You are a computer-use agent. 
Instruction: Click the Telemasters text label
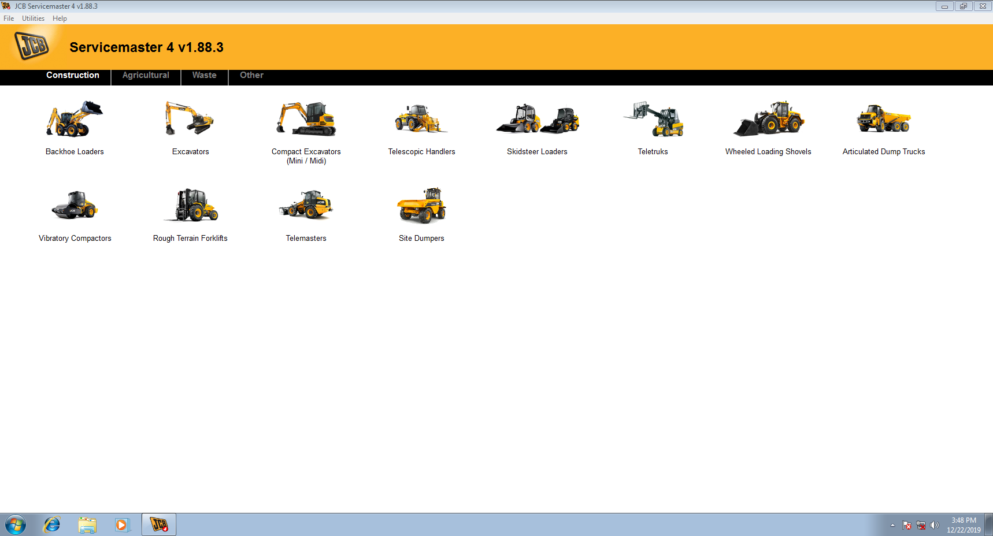306,239
